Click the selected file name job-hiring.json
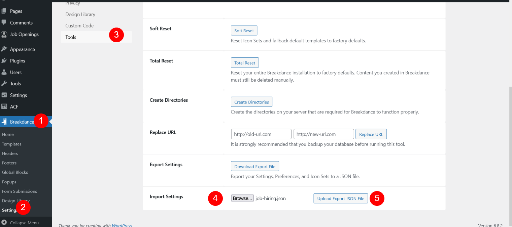 (x=271, y=198)
